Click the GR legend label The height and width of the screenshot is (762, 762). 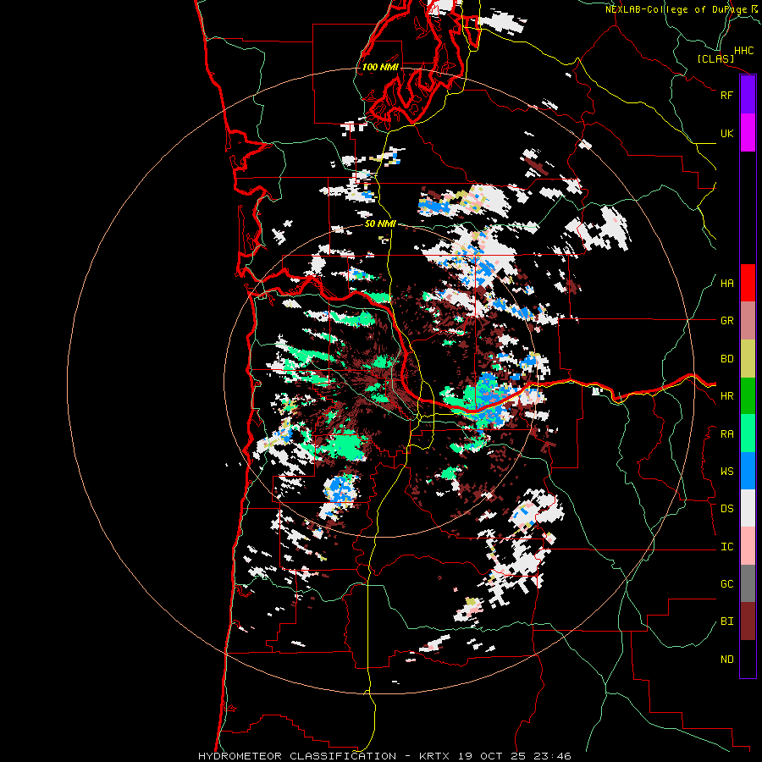726,321
